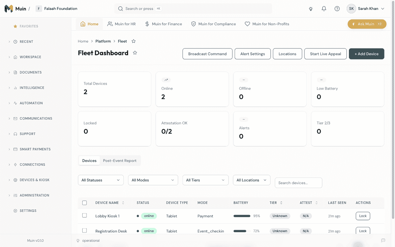Switch to the Home tab

[x=89, y=24]
